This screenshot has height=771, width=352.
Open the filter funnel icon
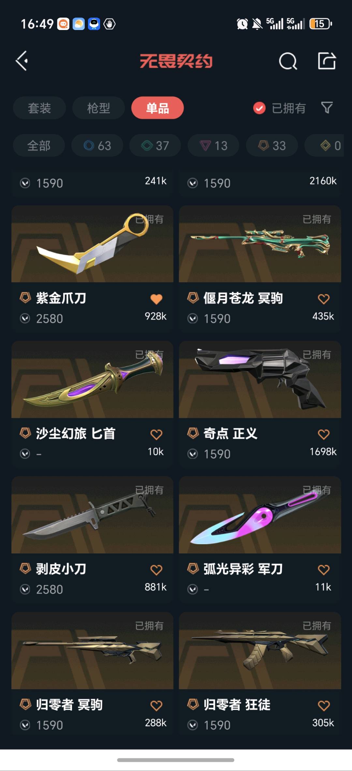tap(327, 108)
